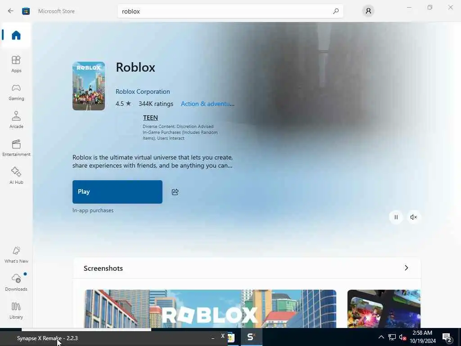Screen dimensions: 461x346
Task: Open the network tray icon
Action: [392, 337]
